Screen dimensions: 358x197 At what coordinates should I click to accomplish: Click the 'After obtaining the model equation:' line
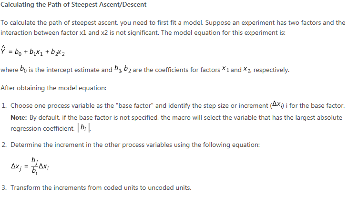coord(53,88)
